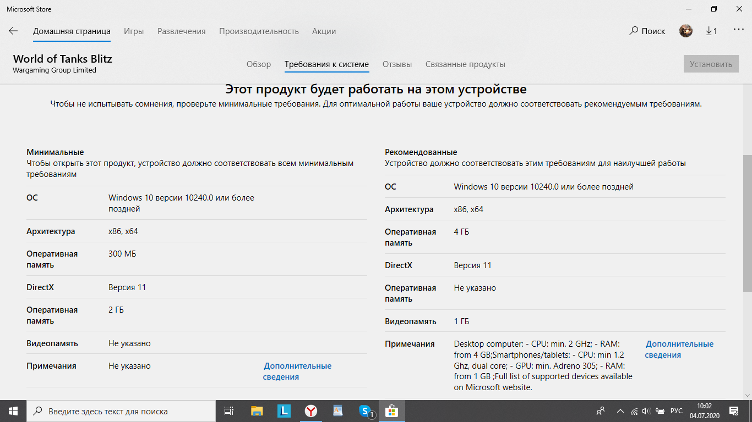The width and height of the screenshot is (752, 422).
Task: Check the battery status icon
Action: point(659,411)
